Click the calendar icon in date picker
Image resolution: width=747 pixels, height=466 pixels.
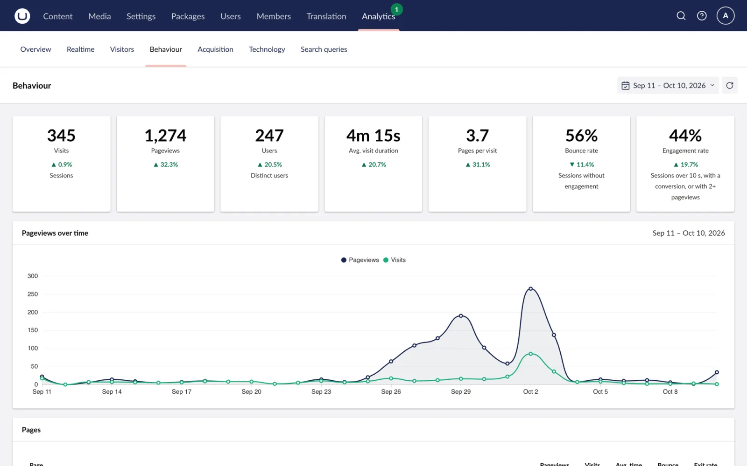click(626, 86)
